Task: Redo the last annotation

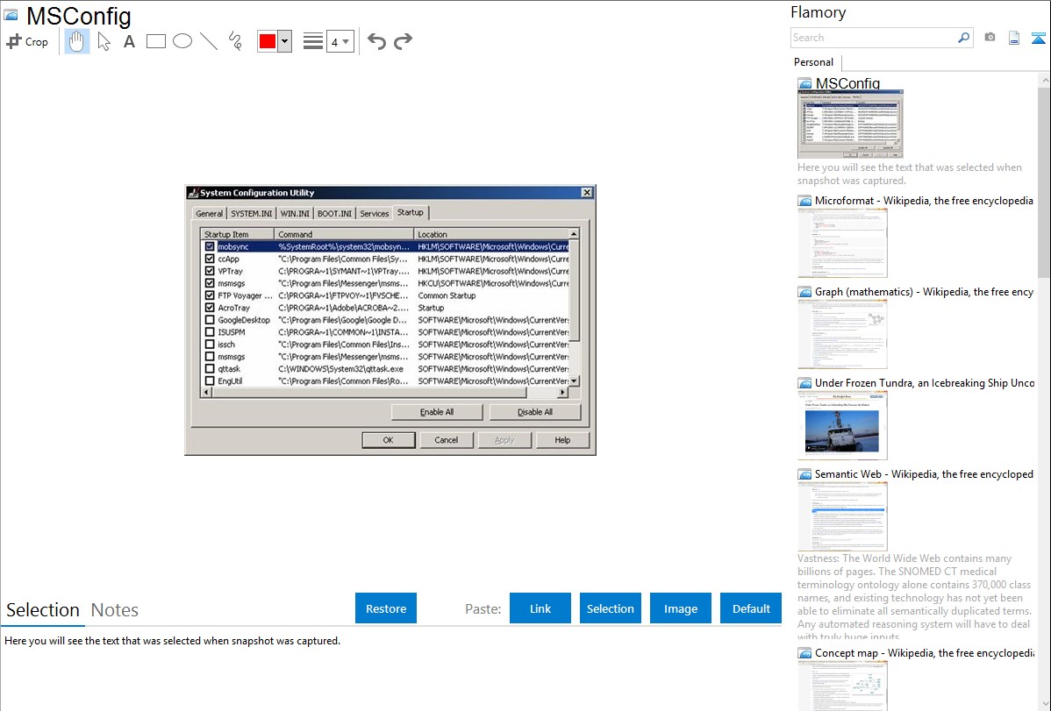Action: tap(403, 41)
